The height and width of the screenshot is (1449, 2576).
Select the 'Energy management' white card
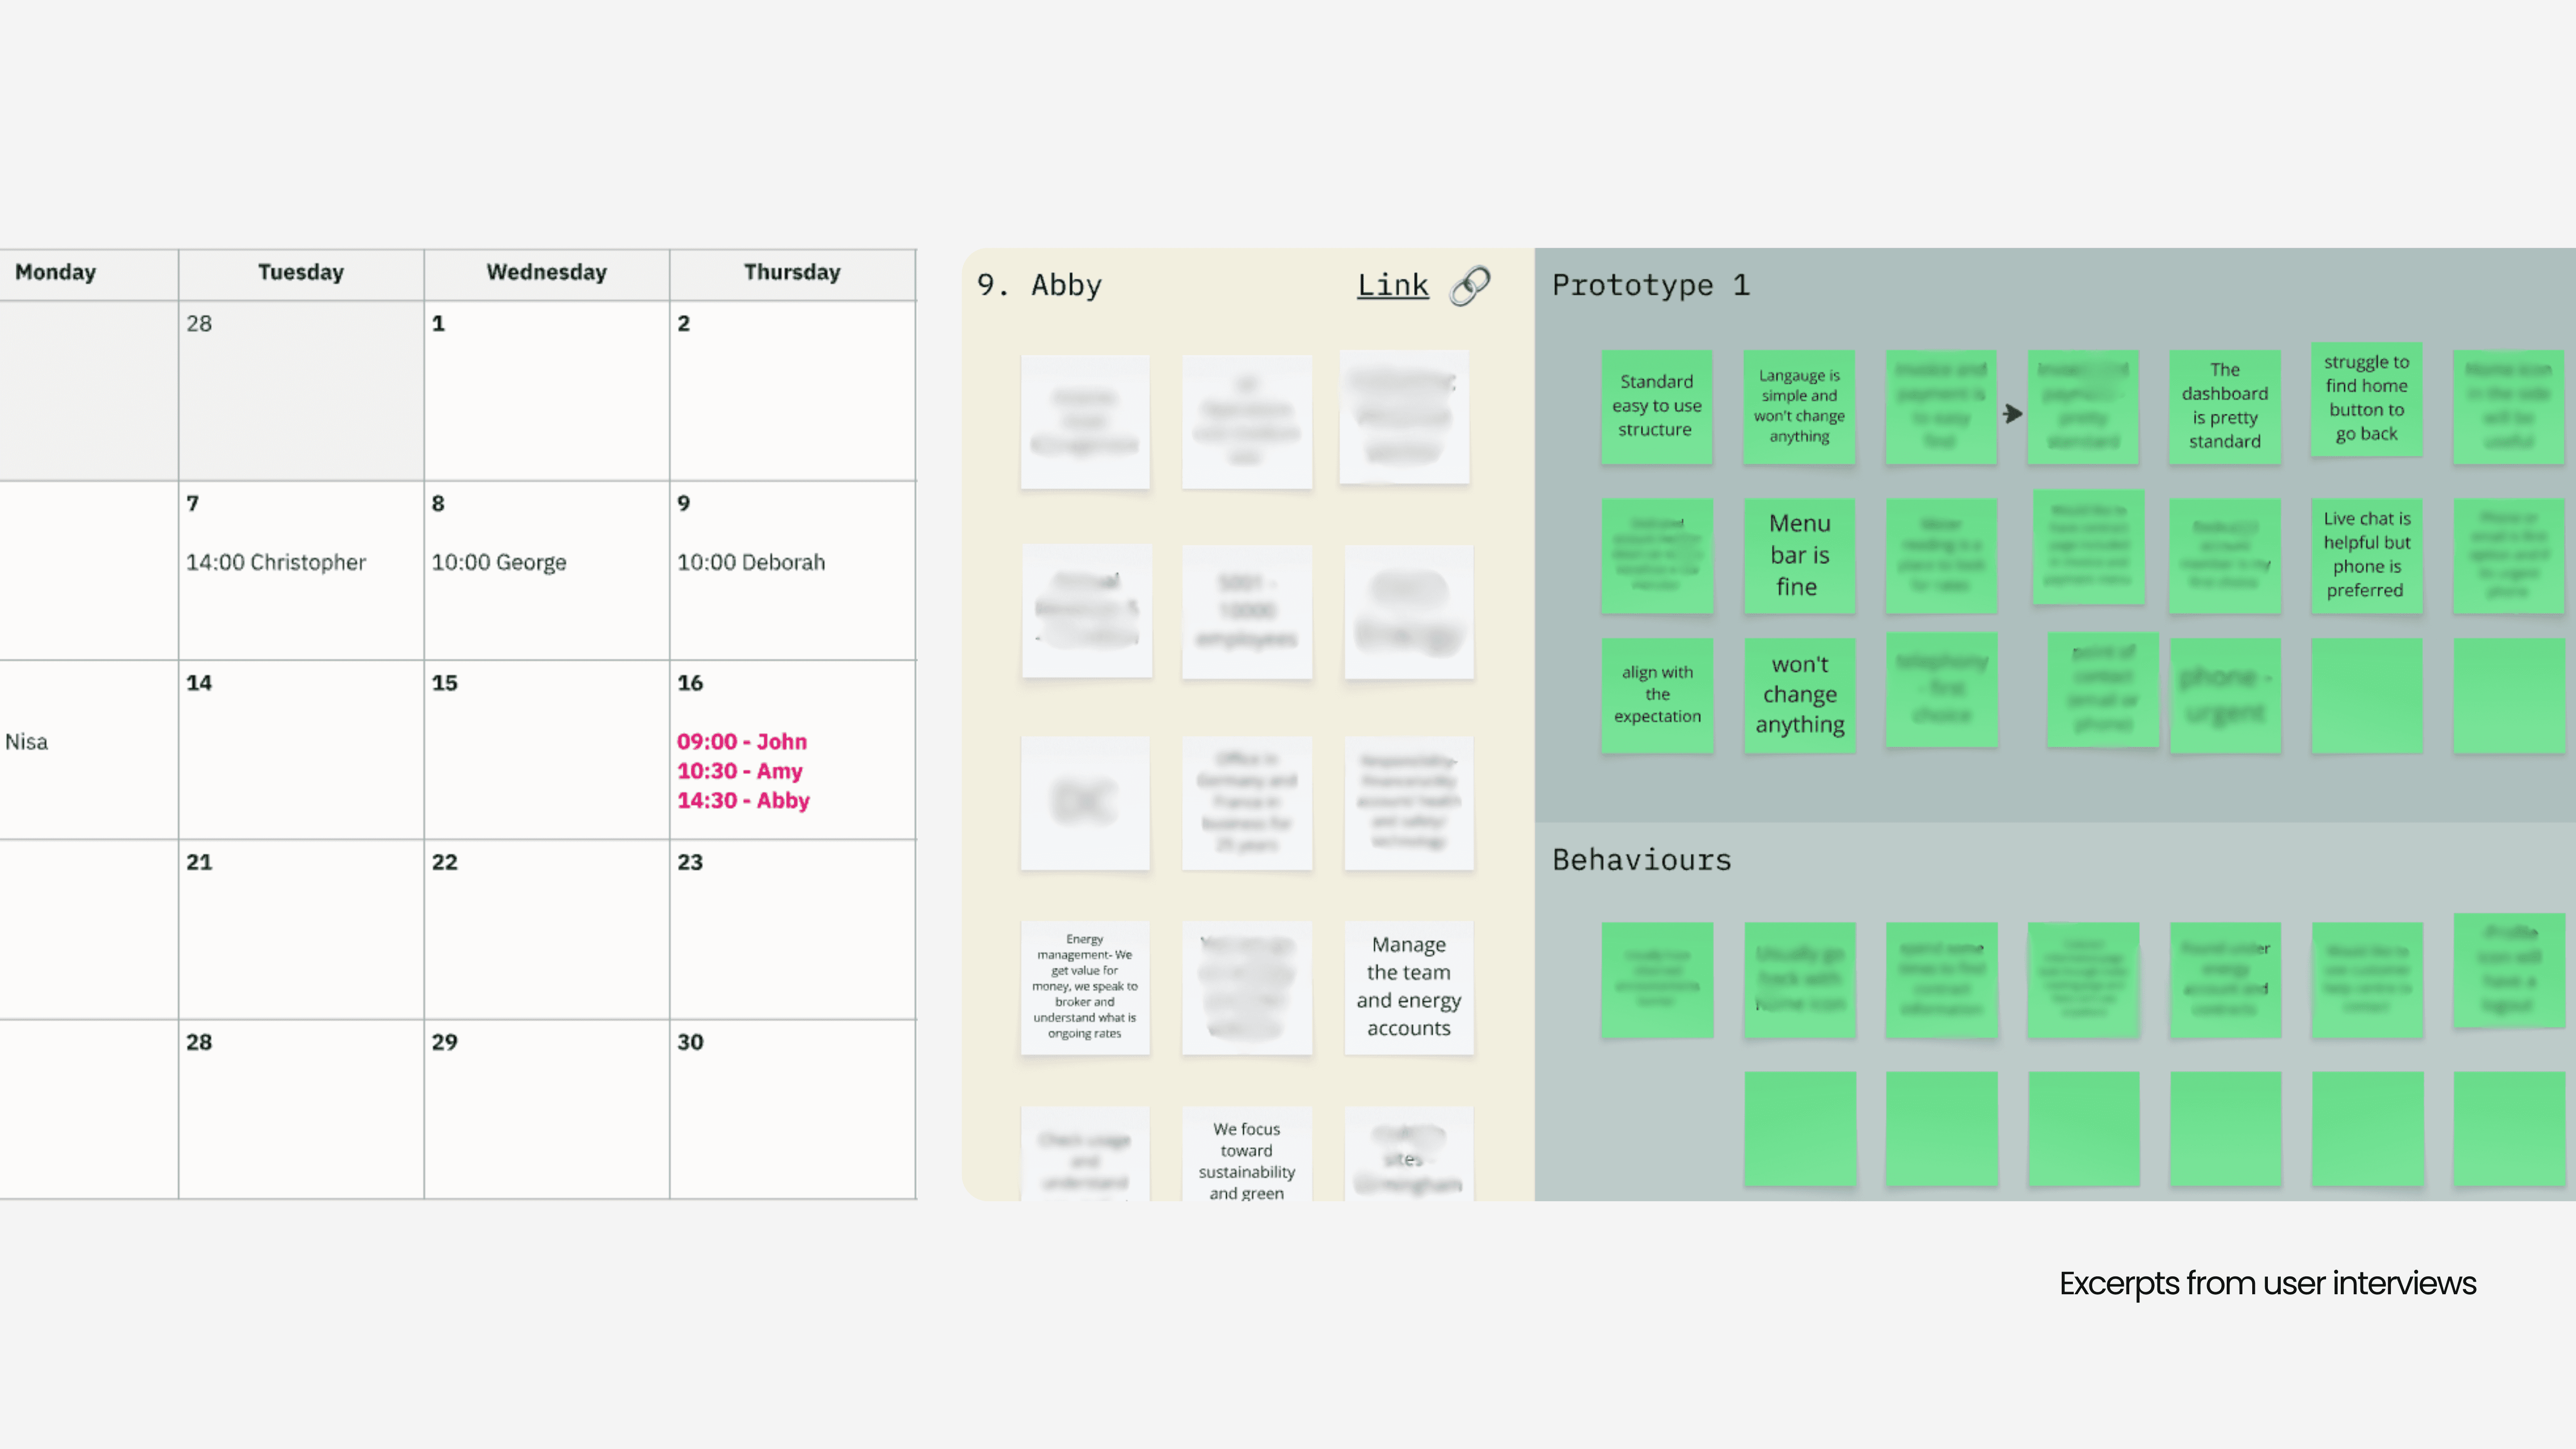[x=1084, y=987]
